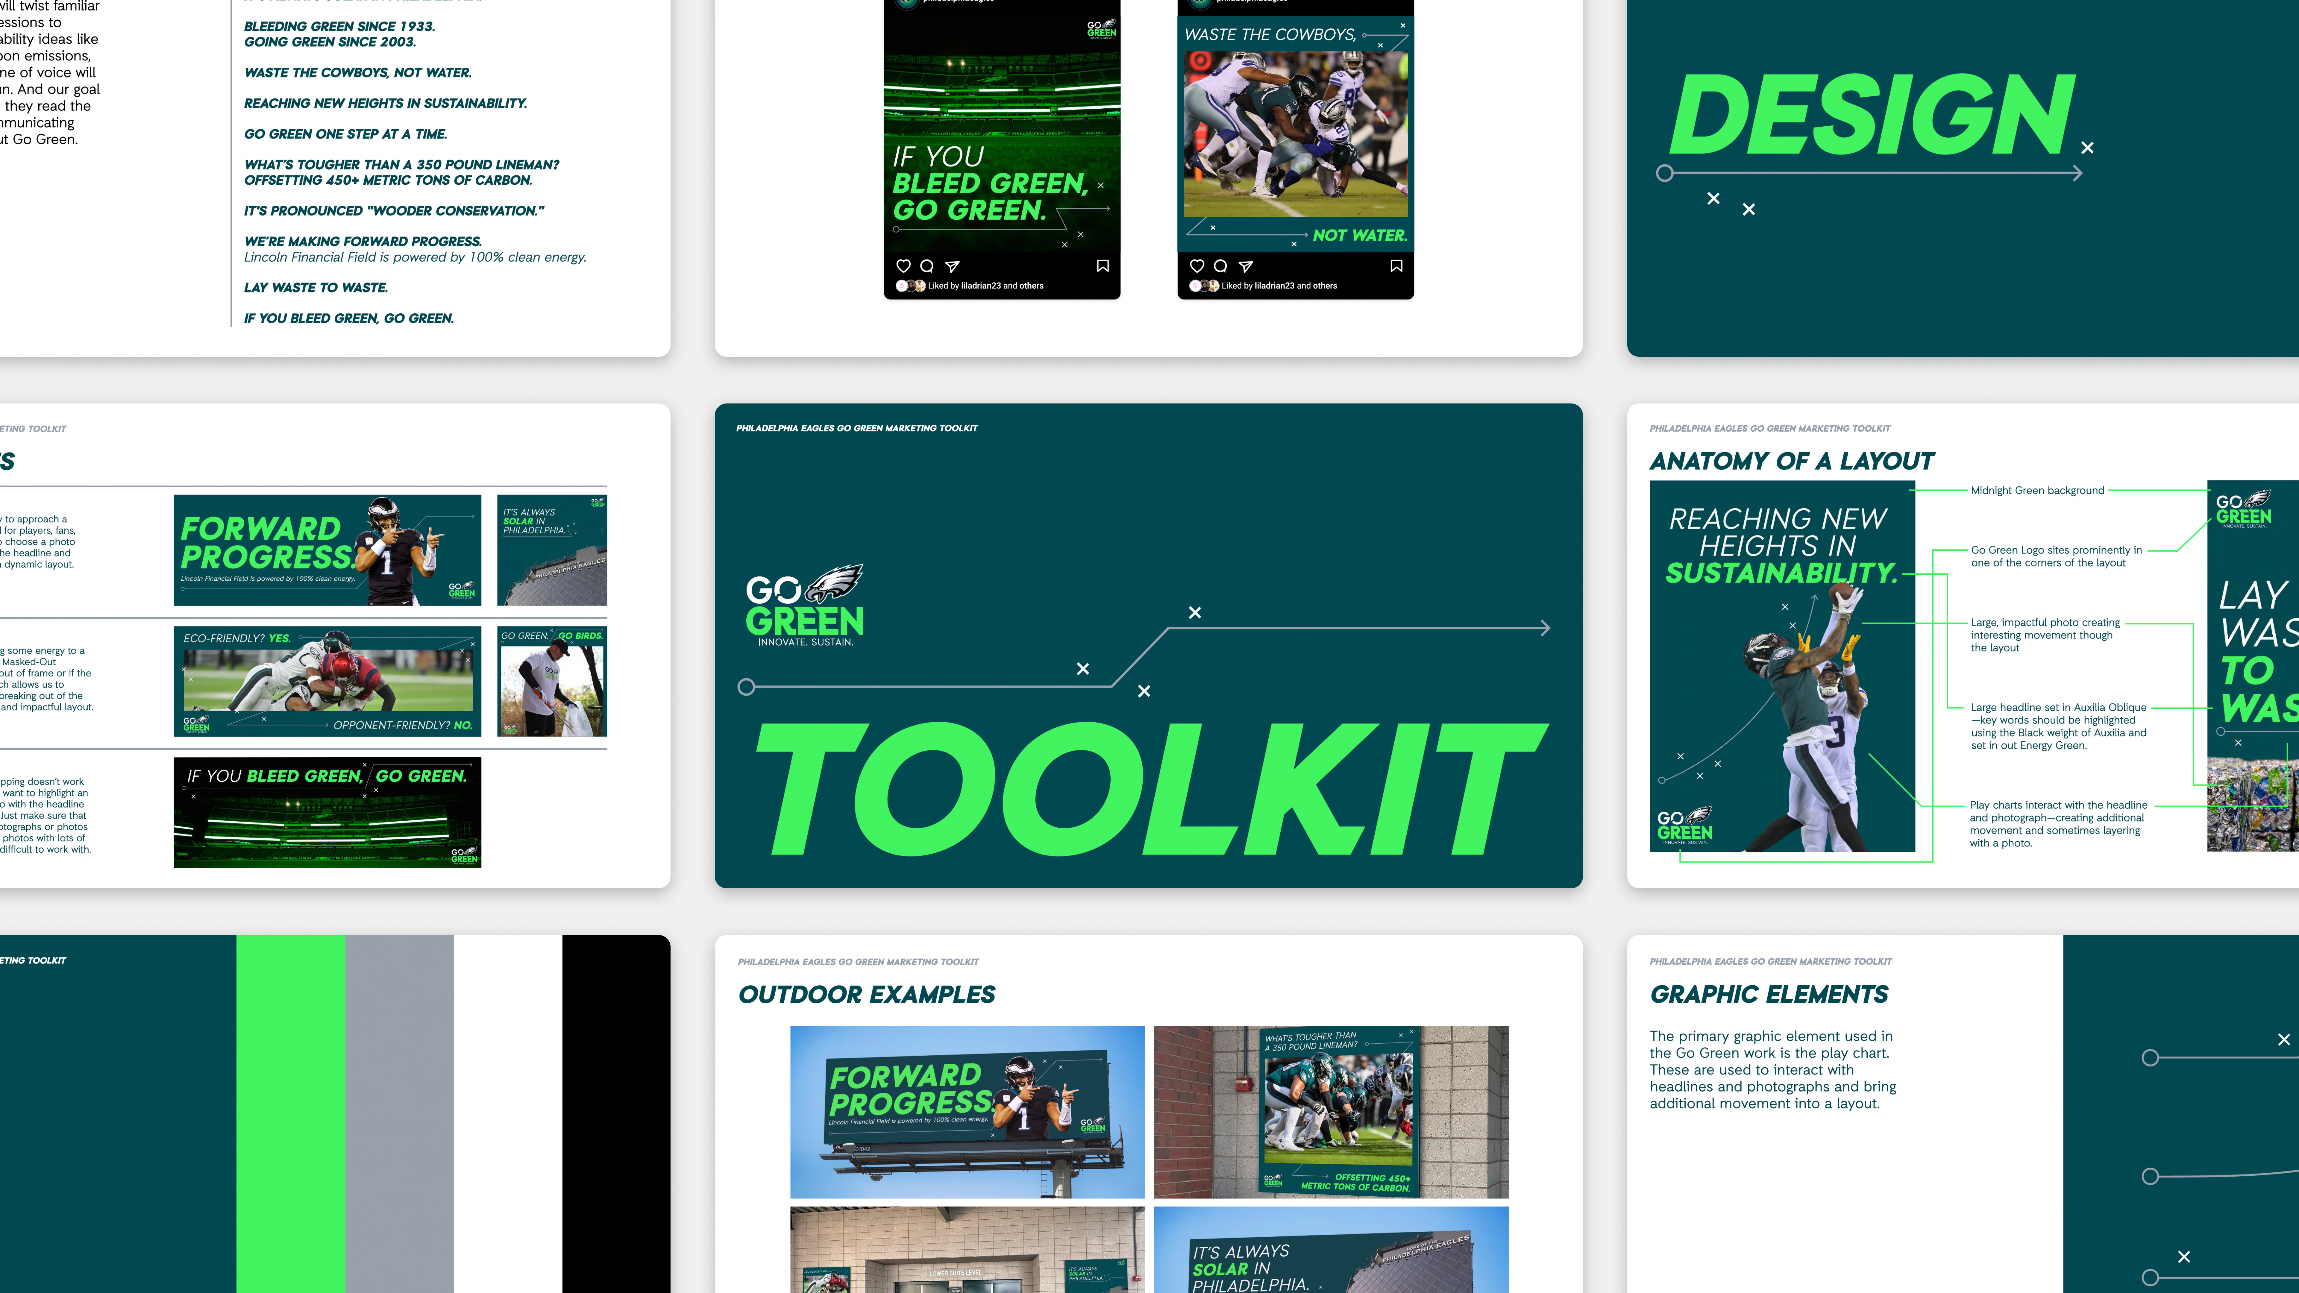Click the Go Green logo at the bottom of Reaching New Heights layout

point(1685,825)
